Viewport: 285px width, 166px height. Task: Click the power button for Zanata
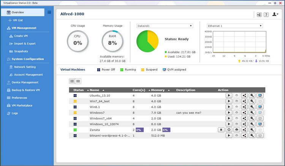pos(229,130)
